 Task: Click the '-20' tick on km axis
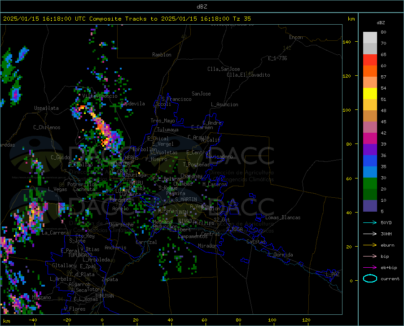67,320
